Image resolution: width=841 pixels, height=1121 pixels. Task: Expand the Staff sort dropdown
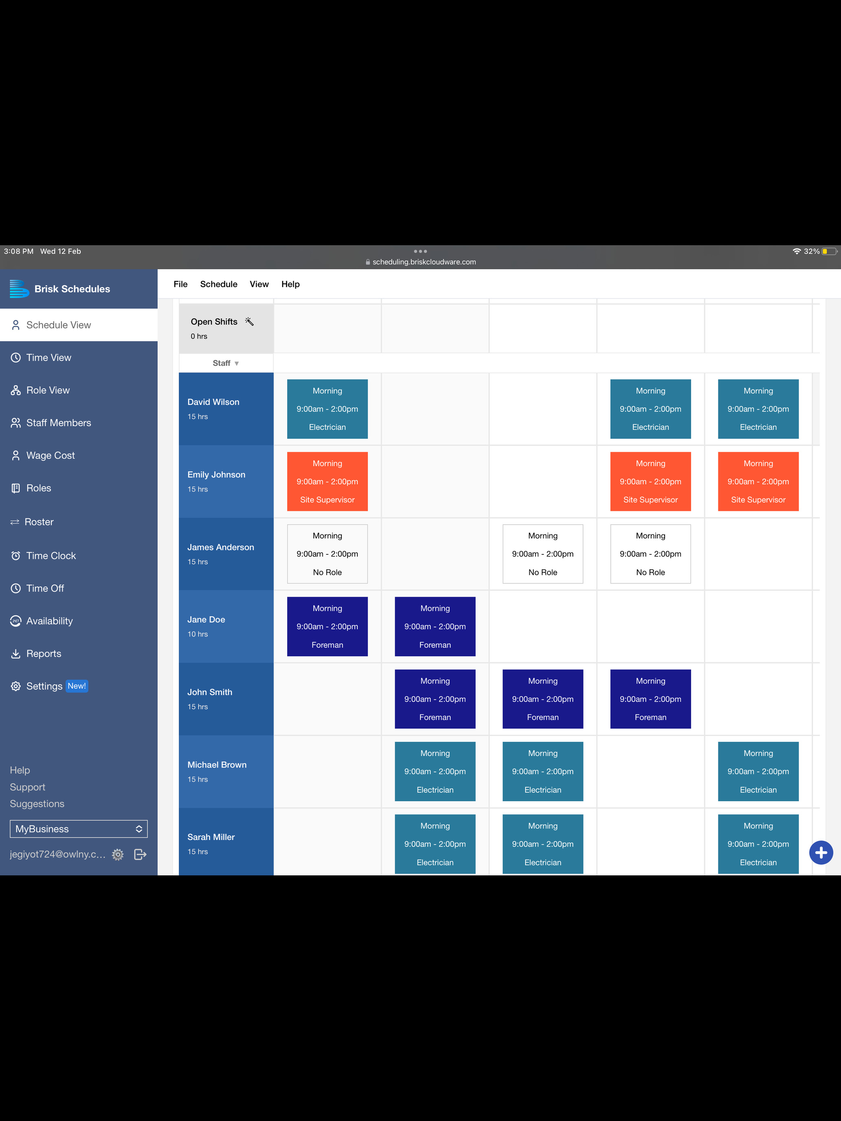pos(226,363)
